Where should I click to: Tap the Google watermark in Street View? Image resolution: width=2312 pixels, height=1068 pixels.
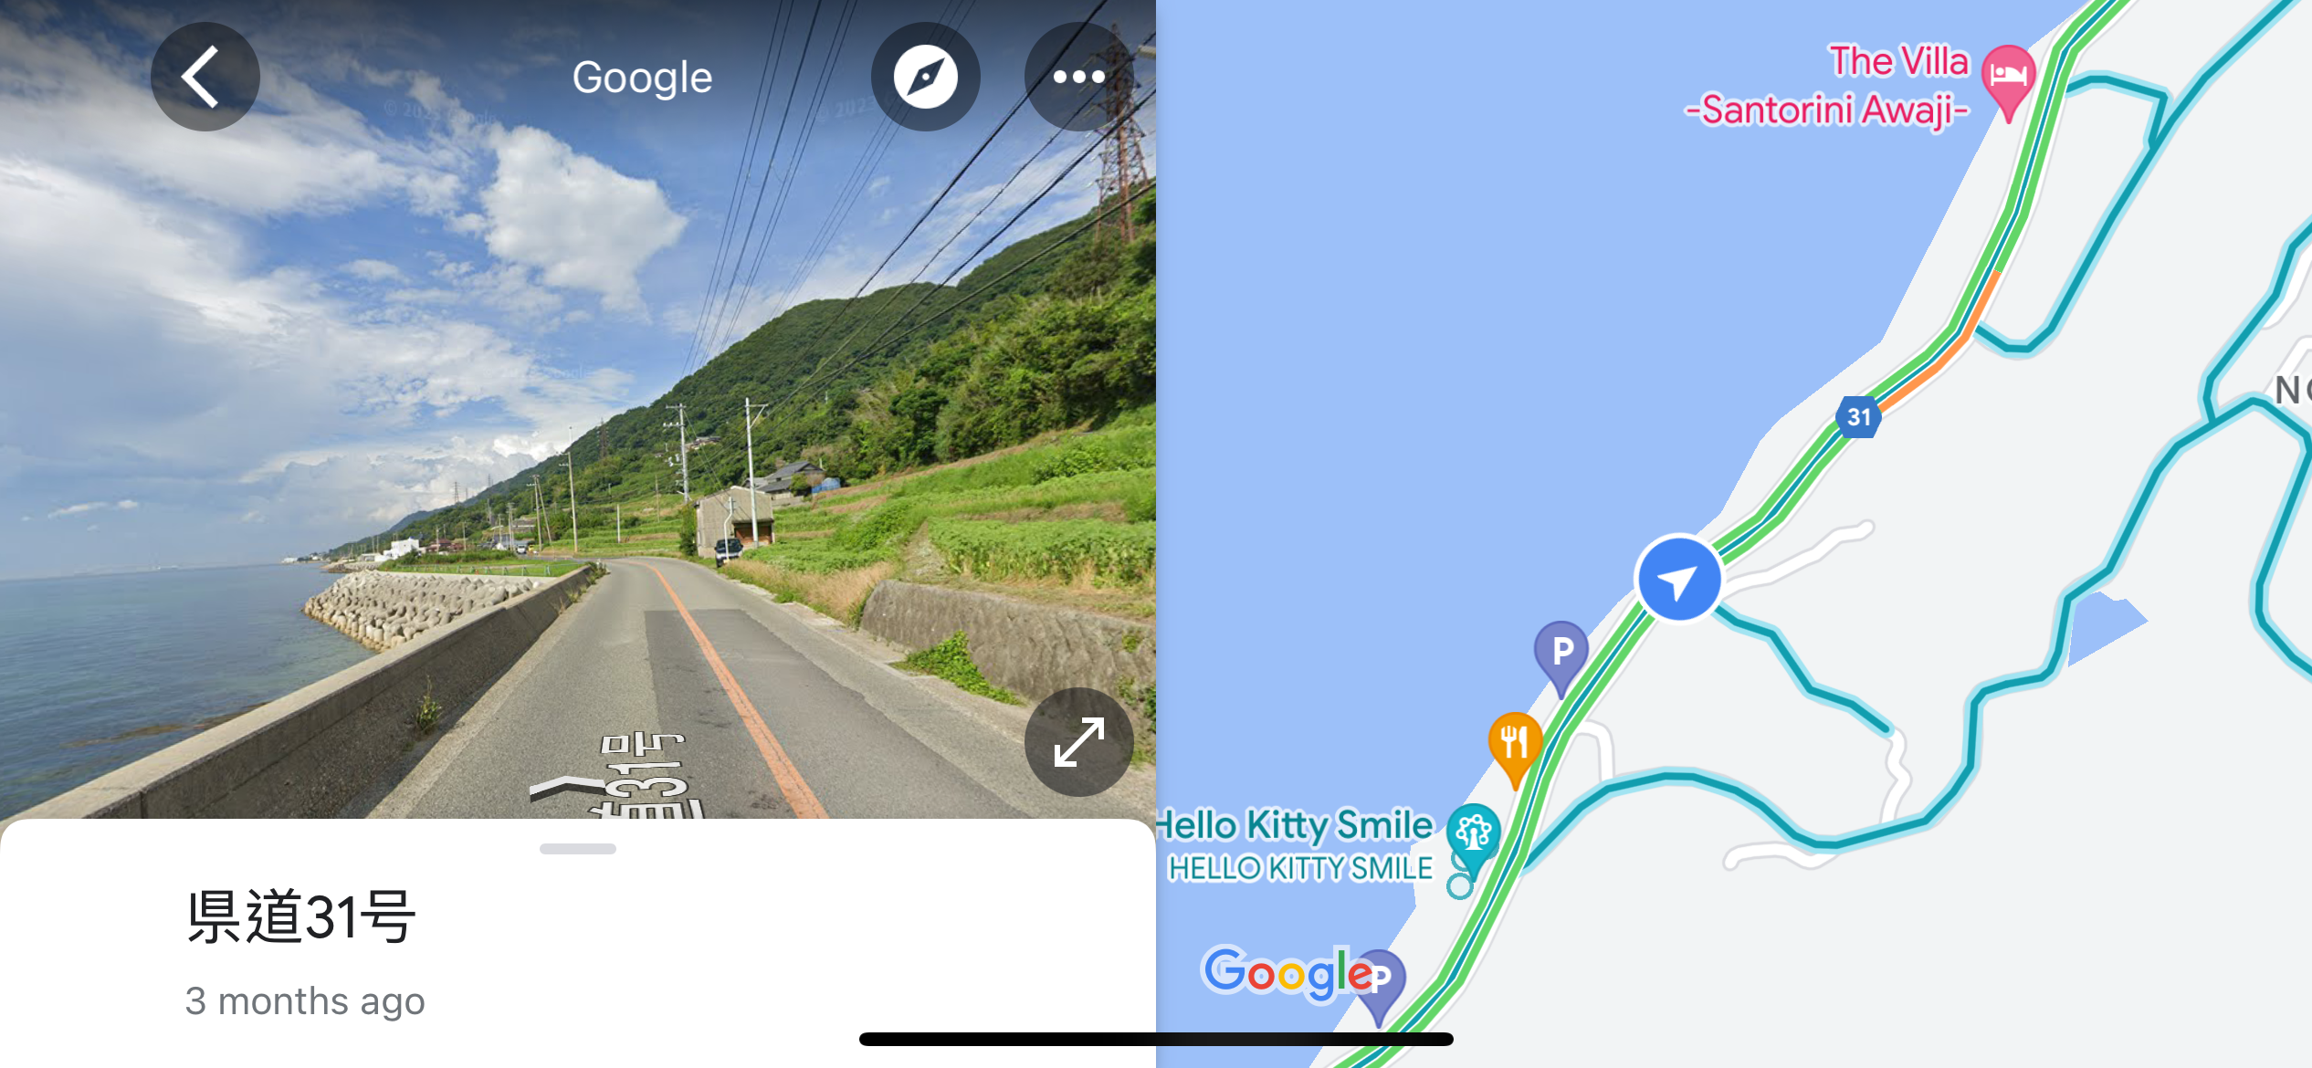[642, 78]
